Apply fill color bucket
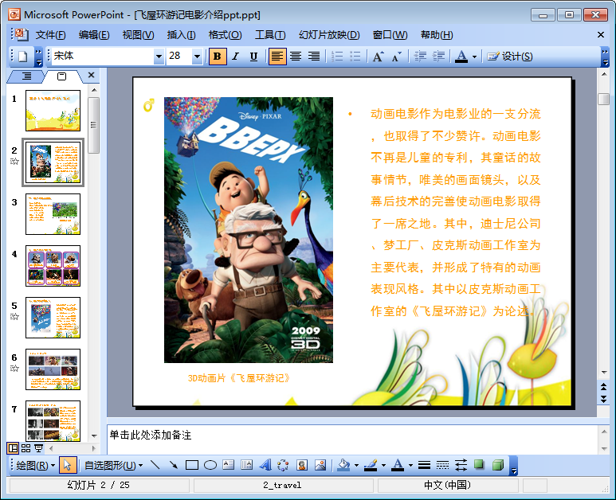This screenshot has width=616, height=500. (x=343, y=466)
